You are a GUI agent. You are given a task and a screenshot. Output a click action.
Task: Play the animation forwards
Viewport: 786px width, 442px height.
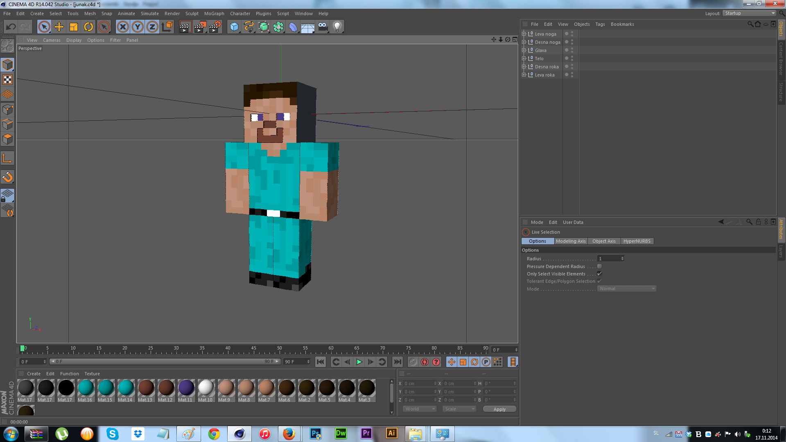pos(359,362)
